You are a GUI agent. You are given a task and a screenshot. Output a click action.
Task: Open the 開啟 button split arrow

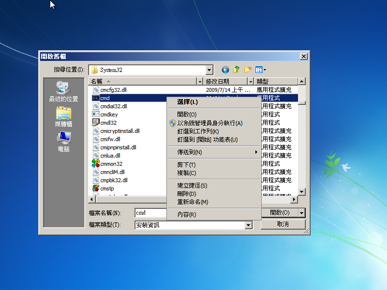pyautogui.click(x=301, y=213)
